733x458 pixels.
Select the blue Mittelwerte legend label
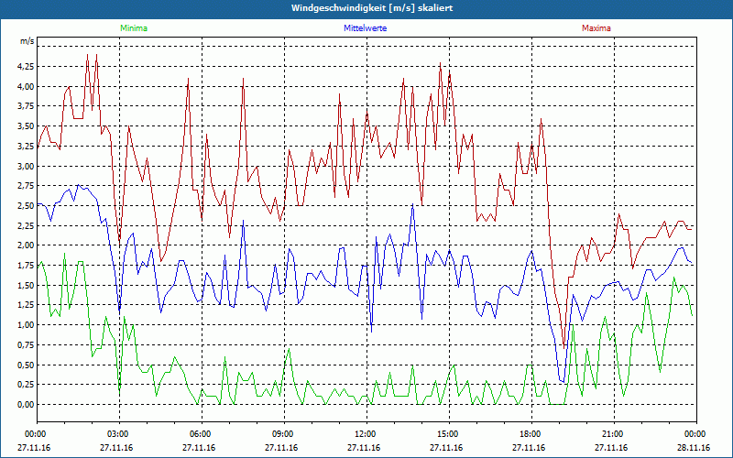click(x=365, y=28)
